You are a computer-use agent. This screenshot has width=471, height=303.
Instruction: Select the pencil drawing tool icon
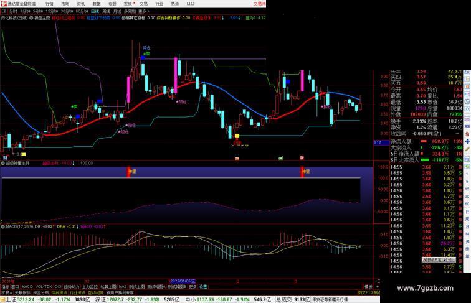(467, 149)
